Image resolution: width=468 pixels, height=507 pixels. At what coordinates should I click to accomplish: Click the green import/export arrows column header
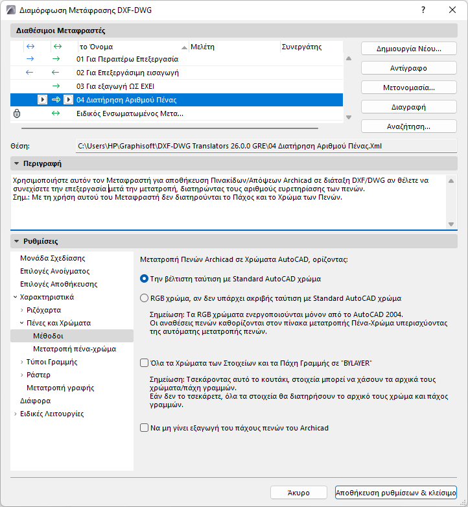(58, 47)
